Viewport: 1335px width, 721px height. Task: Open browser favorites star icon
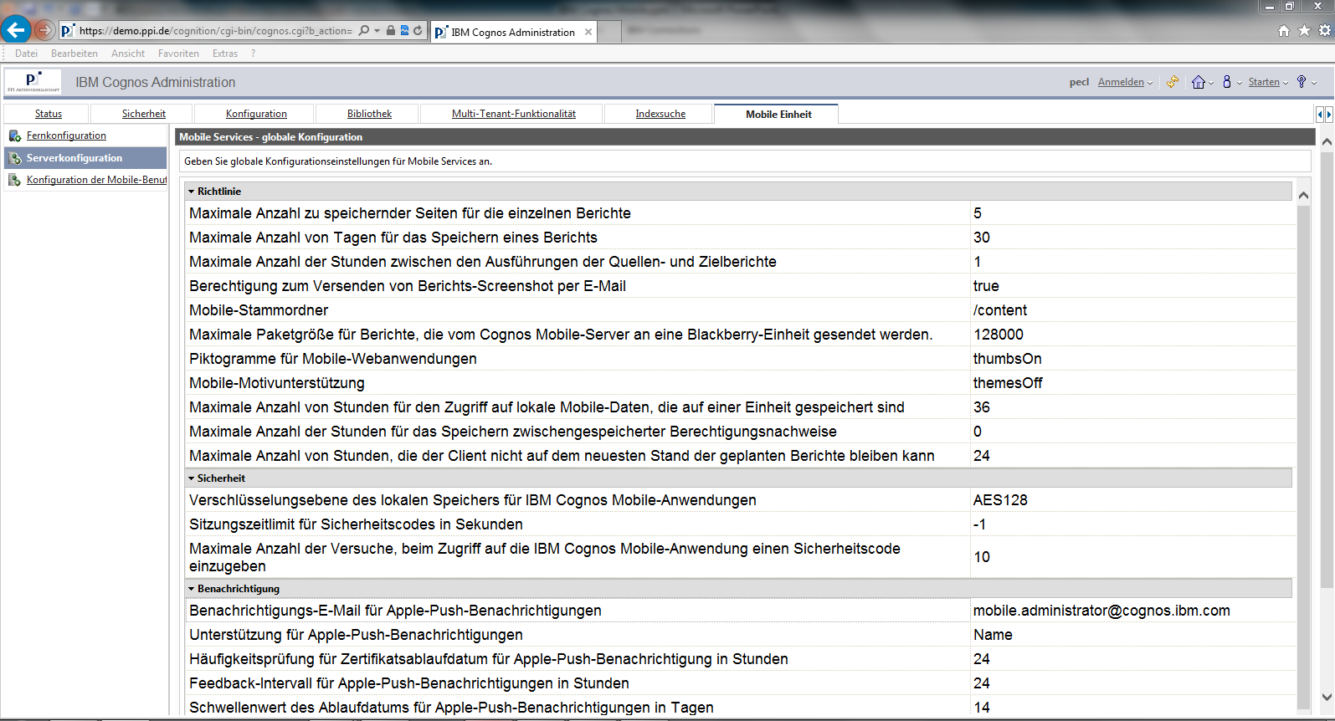tap(1304, 31)
